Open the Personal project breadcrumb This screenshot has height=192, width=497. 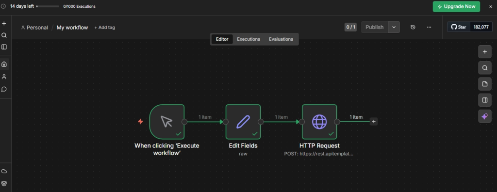tap(34, 28)
